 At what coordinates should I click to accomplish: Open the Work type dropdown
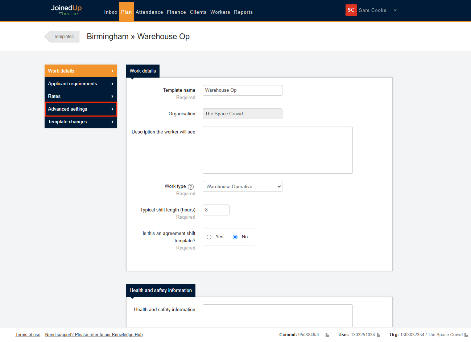coord(242,187)
